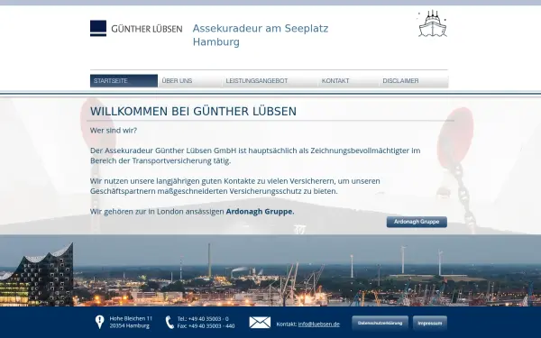Click the Tel.: +49 40 35003 - 0 text
The width and height of the screenshot is (541, 338).
point(203,319)
